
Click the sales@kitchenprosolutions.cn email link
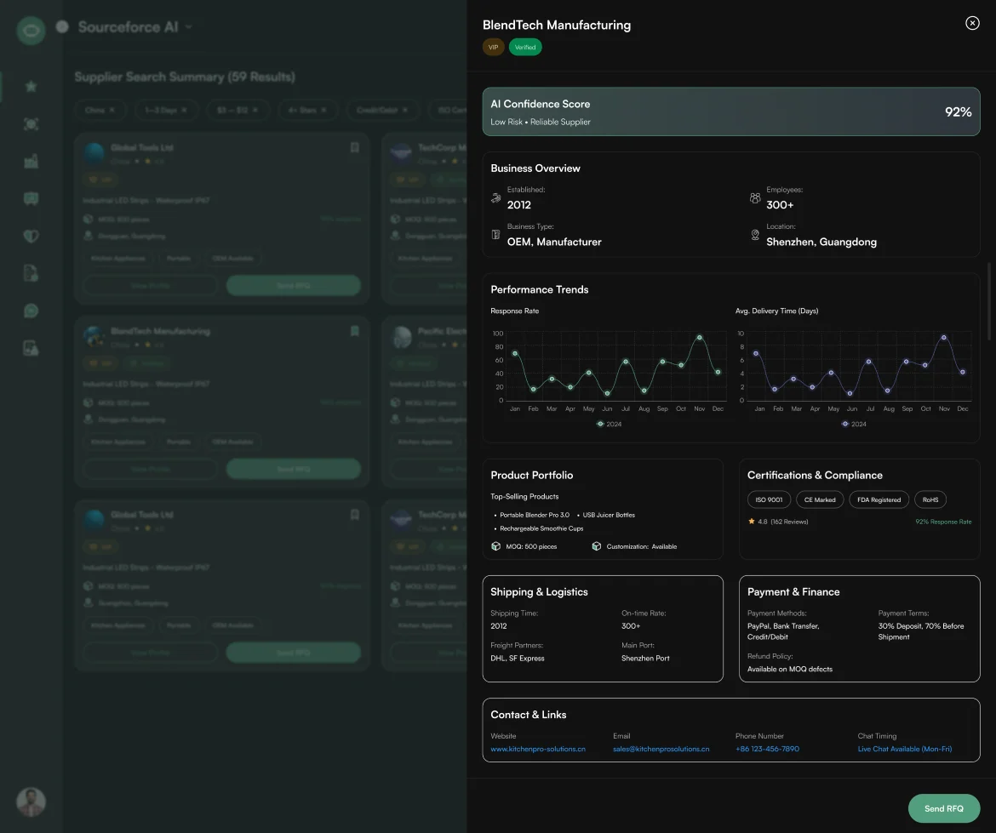click(x=661, y=750)
